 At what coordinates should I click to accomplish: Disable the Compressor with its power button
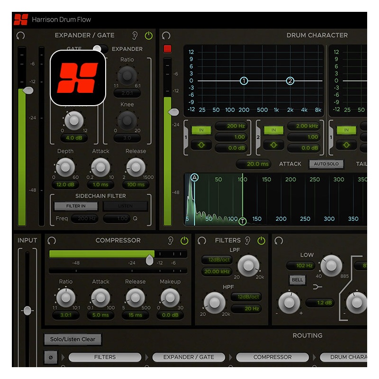pos(184,241)
